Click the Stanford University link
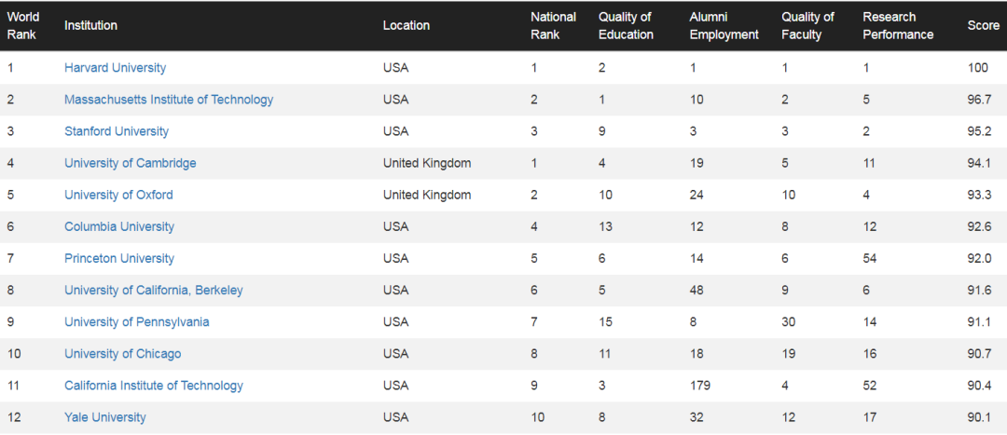 click(x=117, y=131)
